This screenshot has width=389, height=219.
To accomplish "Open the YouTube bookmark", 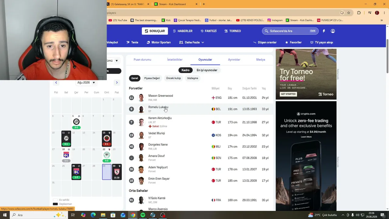I will click(x=118, y=20).
